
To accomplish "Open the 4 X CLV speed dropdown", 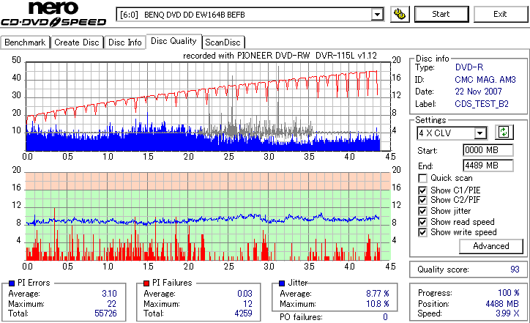I will 480,133.
